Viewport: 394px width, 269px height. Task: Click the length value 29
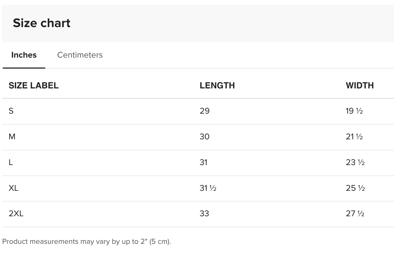click(205, 111)
